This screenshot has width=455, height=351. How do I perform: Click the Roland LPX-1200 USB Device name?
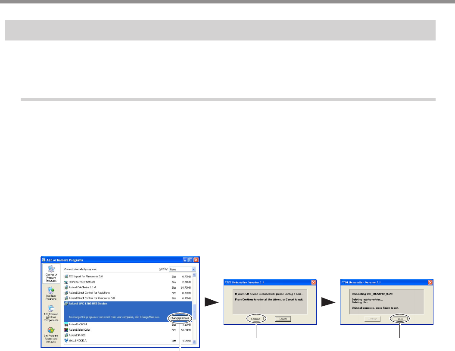(88, 304)
